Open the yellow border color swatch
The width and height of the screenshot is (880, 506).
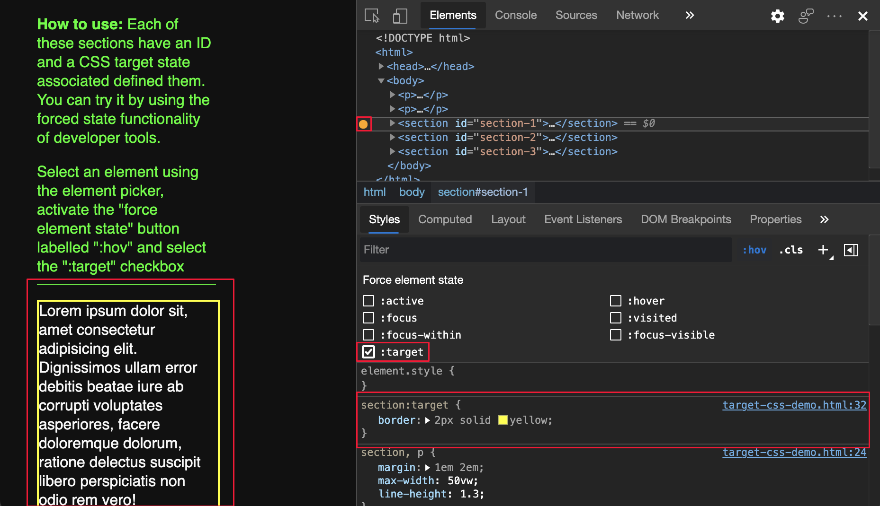coord(503,420)
